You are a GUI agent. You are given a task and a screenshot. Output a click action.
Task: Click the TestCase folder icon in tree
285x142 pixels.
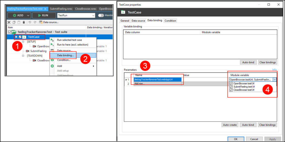tap(24, 37)
